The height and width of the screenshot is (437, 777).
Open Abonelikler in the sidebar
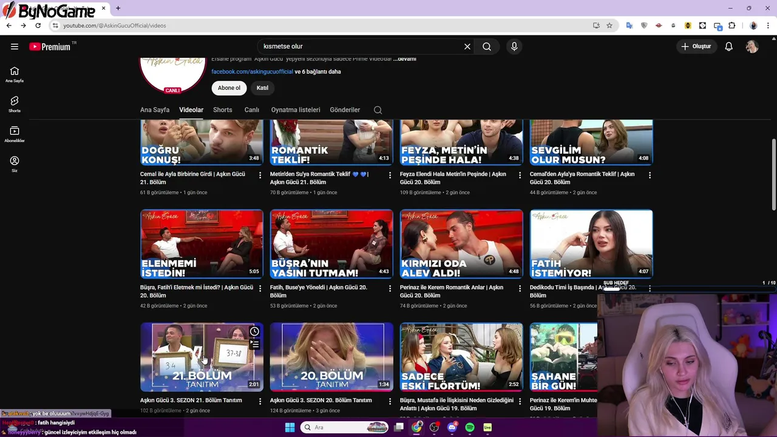click(x=15, y=134)
